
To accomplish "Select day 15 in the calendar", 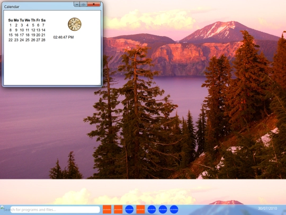I will click(x=11, y=35).
